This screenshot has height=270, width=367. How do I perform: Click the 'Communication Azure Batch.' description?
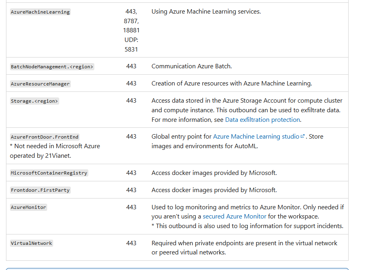(191, 66)
